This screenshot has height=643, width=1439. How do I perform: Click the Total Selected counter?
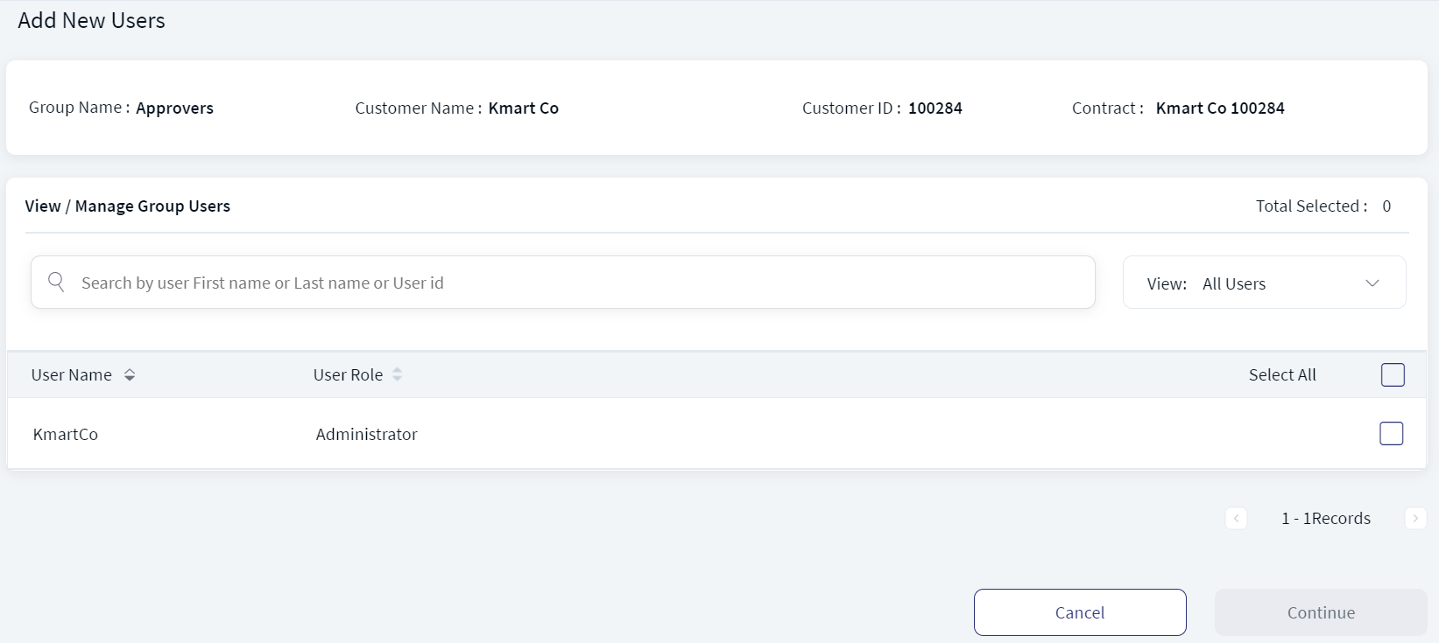tap(1323, 206)
